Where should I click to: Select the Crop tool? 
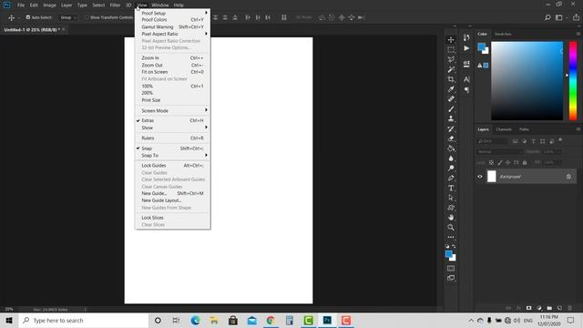click(451, 79)
